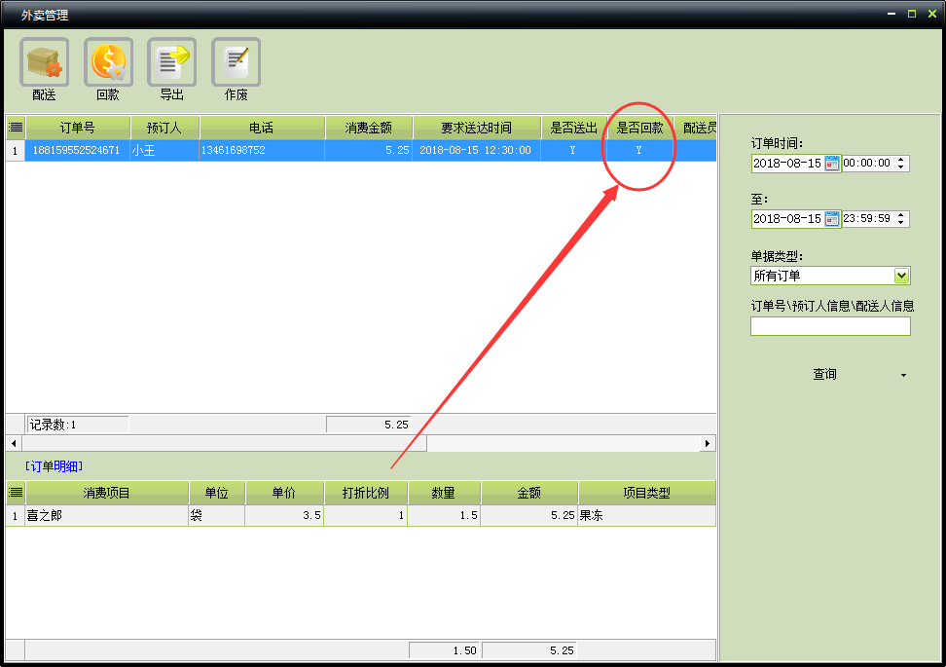Export orders with the 导出 icon

pos(172,62)
